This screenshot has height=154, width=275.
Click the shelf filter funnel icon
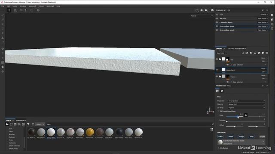point(28,124)
